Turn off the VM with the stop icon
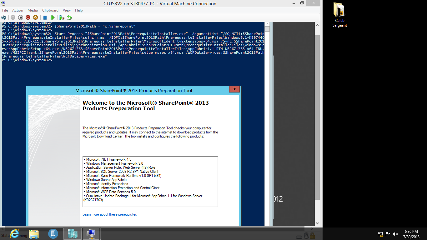Screen dimensions: 427x240 (x=20, y=17)
